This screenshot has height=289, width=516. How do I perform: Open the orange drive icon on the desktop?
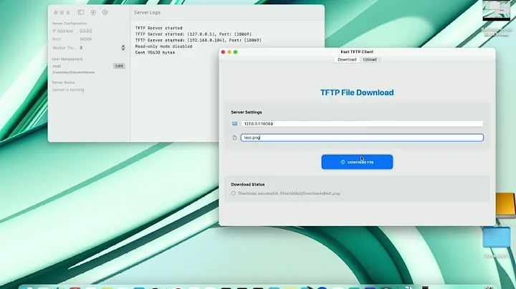tap(506, 205)
